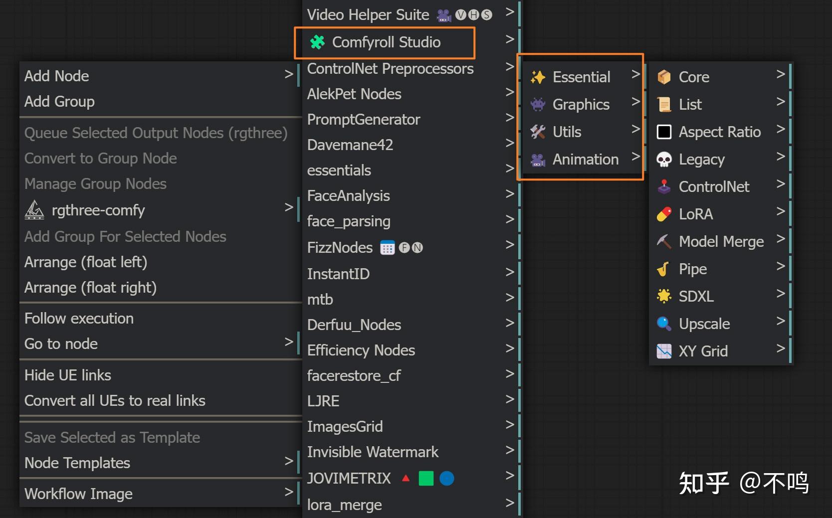
Task: Toggle Hide UE links option
Action: pos(68,375)
